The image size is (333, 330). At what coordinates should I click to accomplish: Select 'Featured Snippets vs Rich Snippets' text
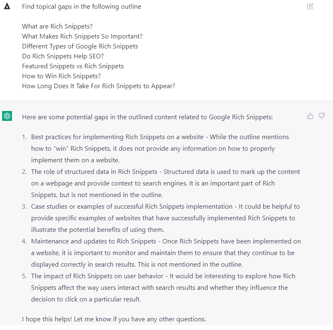[72, 66]
